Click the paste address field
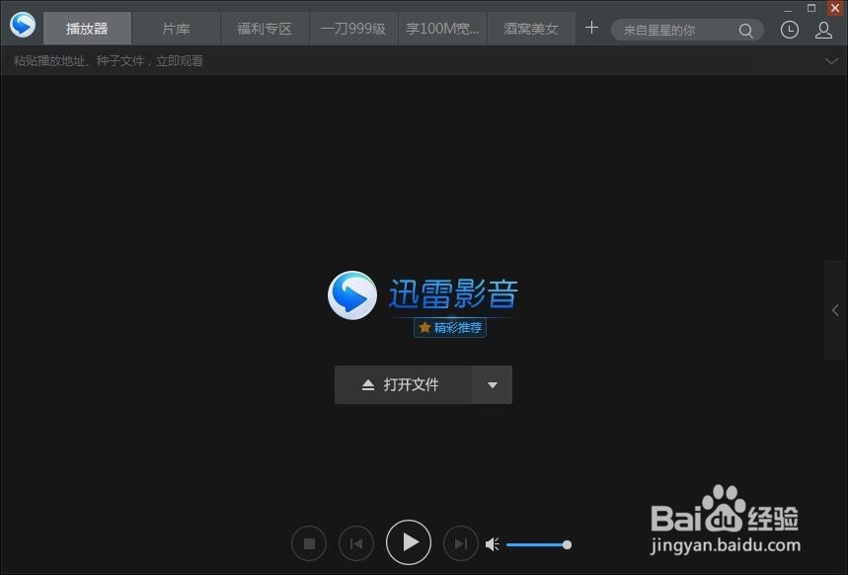 pyautogui.click(x=411, y=60)
